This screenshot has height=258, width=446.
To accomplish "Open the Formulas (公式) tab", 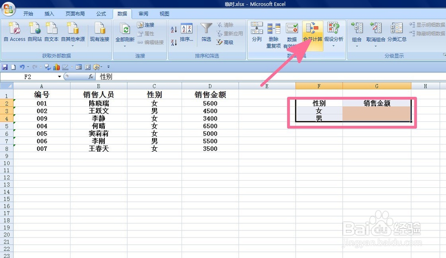I will pyautogui.click(x=101, y=14).
